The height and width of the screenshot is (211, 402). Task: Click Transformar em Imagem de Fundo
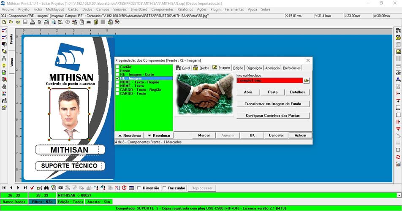click(x=273, y=104)
